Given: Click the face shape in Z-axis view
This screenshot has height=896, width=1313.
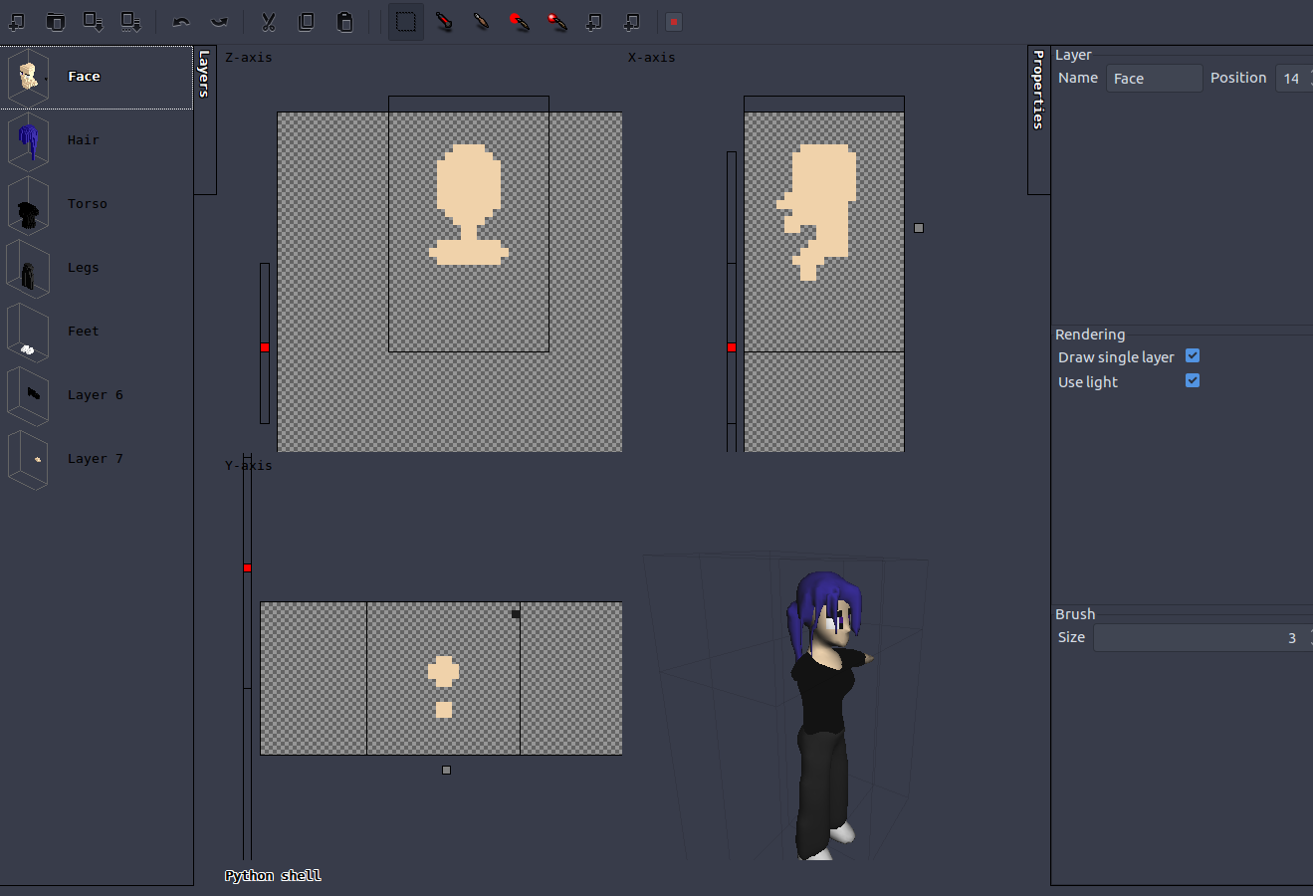Looking at the screenshot, I should pos(469,204).
